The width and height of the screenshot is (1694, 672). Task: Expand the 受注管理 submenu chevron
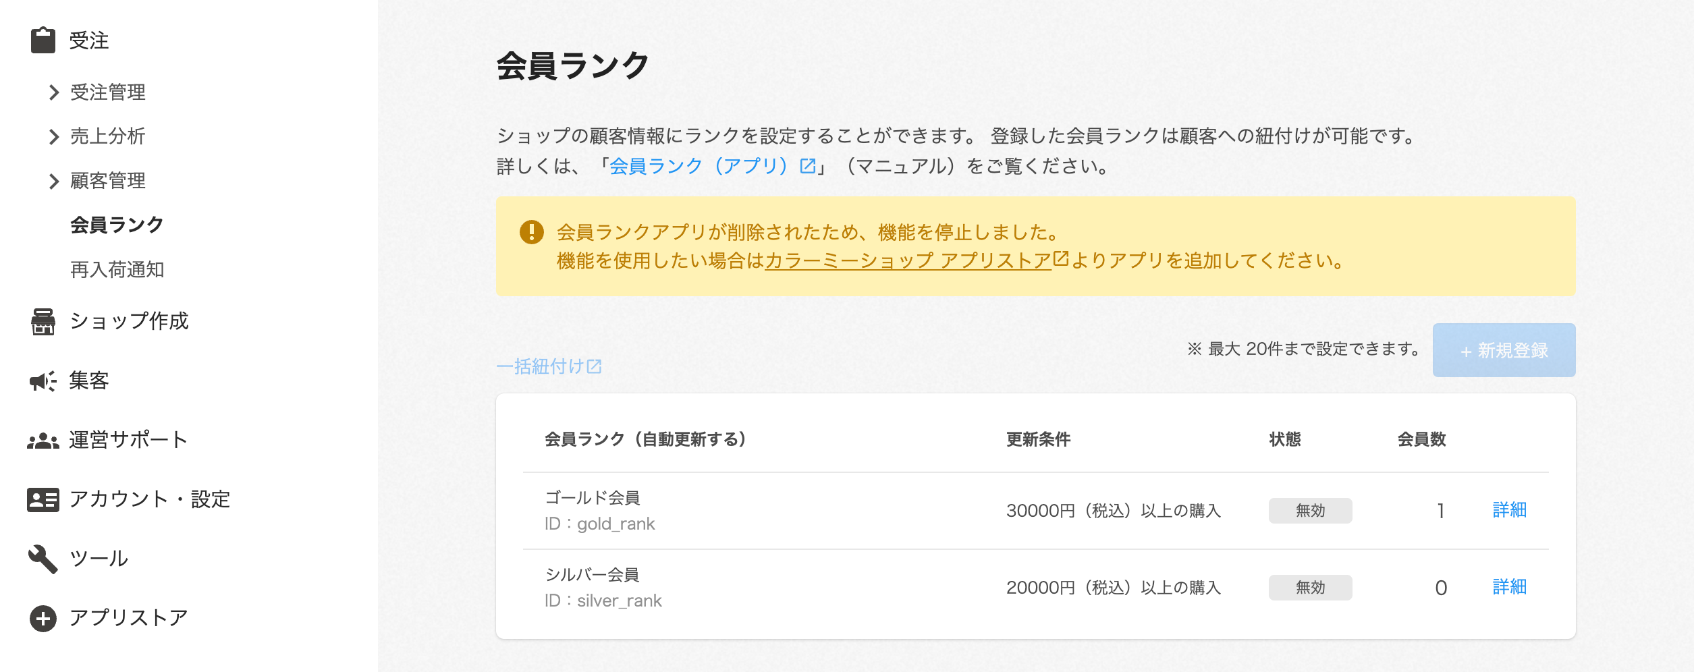[54, 92]
